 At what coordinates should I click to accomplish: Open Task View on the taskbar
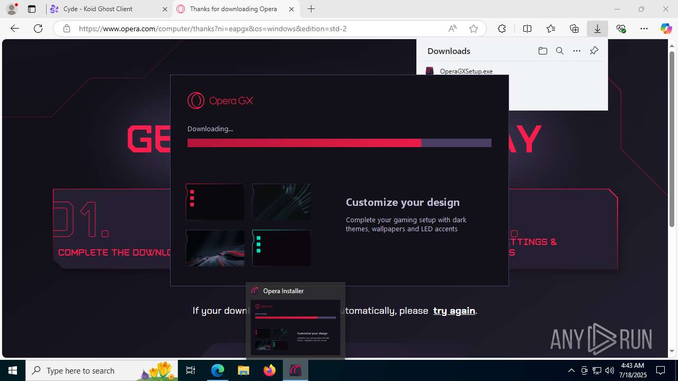click(x=191, y=370)
